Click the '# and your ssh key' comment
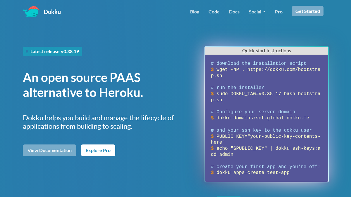This screenshot has width=351, height=197. click(261, 130)
